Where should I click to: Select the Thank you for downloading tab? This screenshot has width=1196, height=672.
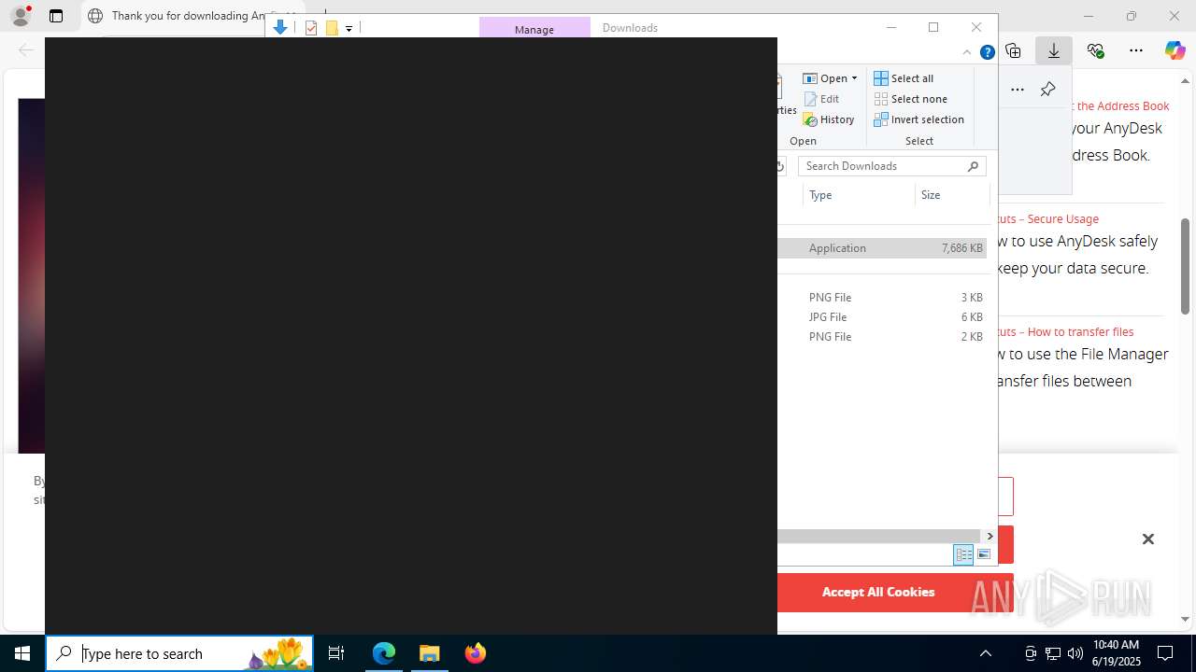193,16
